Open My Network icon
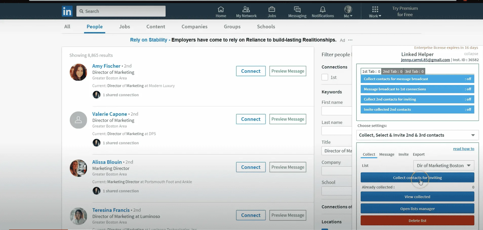The height and width of the screenshot is (230, 483). coord(246,9)
